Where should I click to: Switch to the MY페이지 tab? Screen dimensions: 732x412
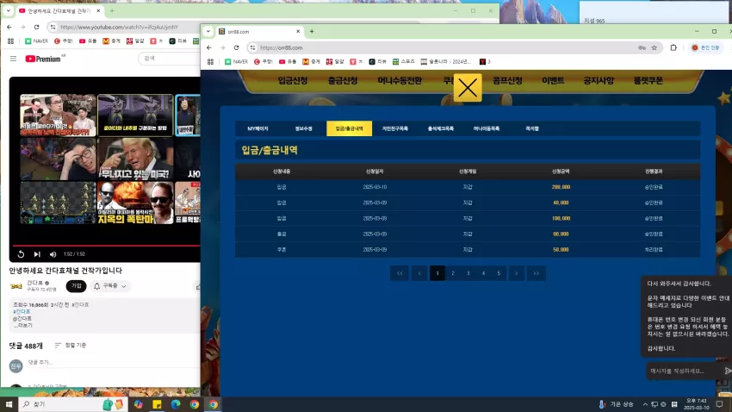tap(257, 128)
